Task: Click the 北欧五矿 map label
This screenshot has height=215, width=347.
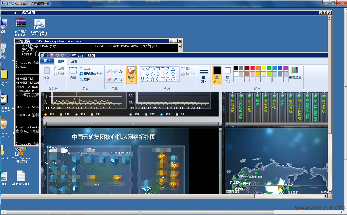Action: pyautogui.click(x=243, y=176)
